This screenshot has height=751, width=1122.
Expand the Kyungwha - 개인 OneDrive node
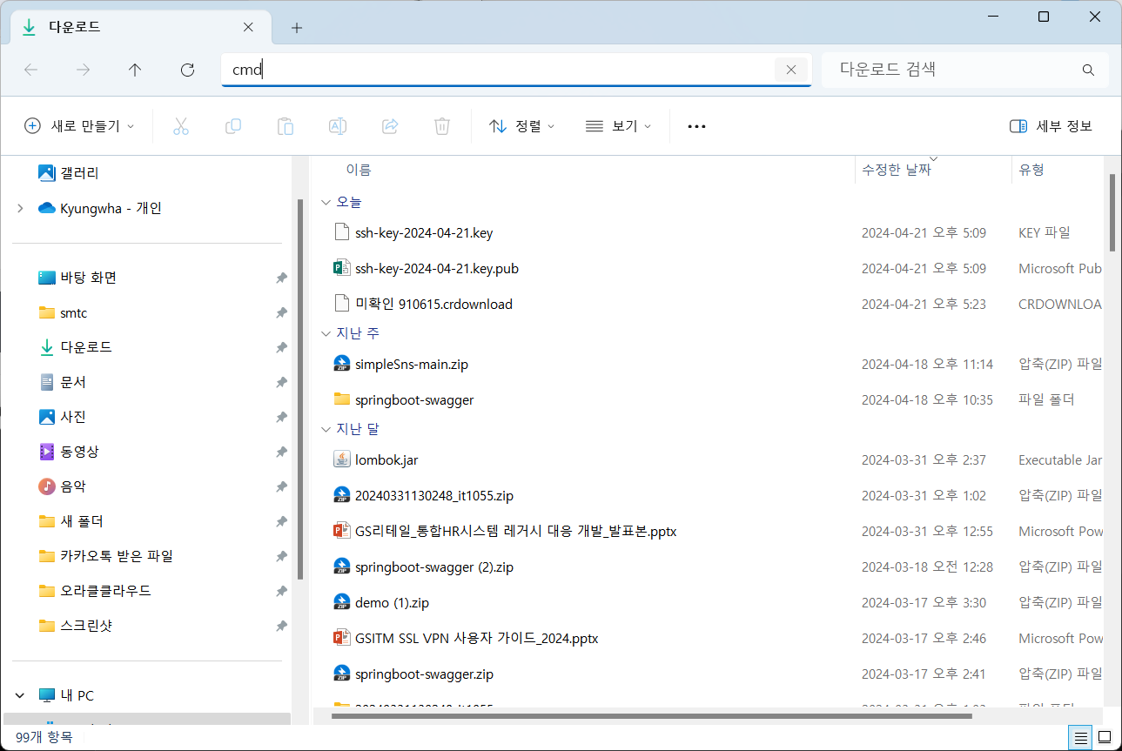(20, 208)
